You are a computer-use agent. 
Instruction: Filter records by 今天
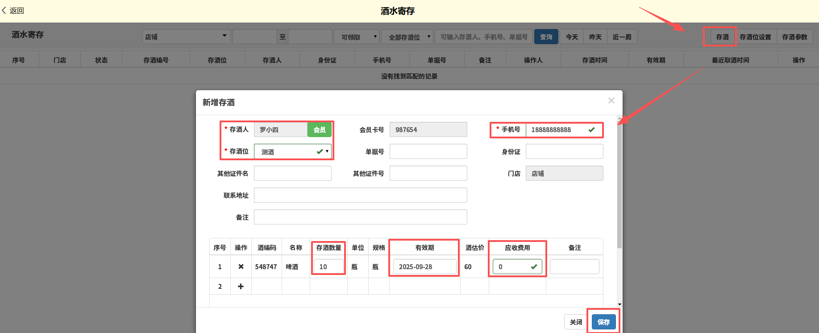[572, 37]
